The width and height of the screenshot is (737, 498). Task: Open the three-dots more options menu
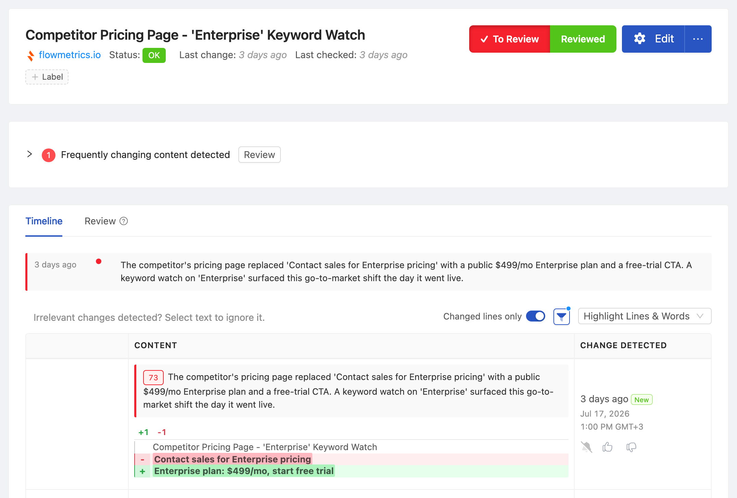[698, 39]
